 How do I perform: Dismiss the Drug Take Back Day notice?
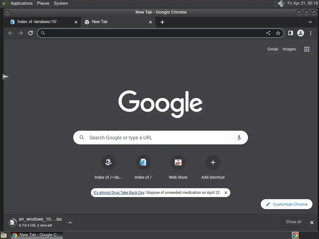226,193
